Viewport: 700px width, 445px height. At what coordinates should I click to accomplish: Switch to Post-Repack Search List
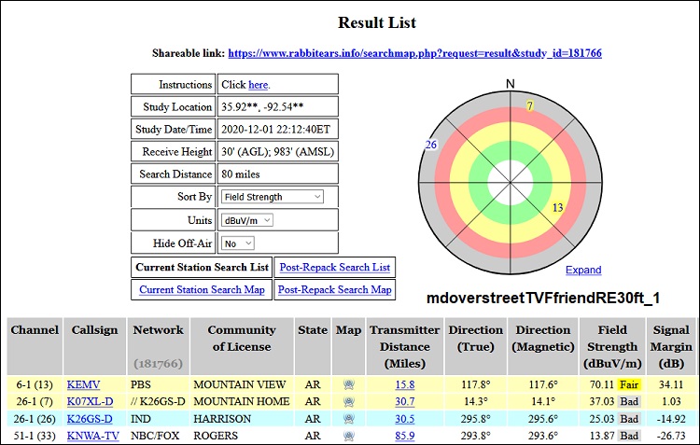[x=334, y=267]
